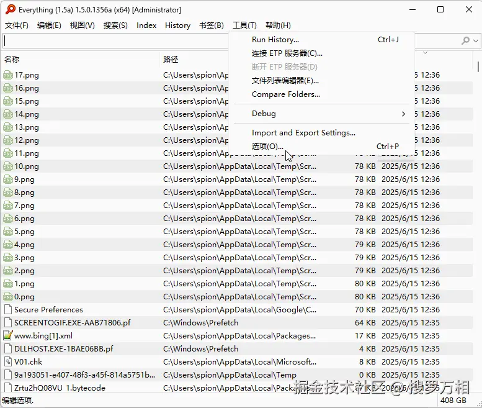
Task: Click the PNG icon of 3.png
Action: tap(8, 258)
